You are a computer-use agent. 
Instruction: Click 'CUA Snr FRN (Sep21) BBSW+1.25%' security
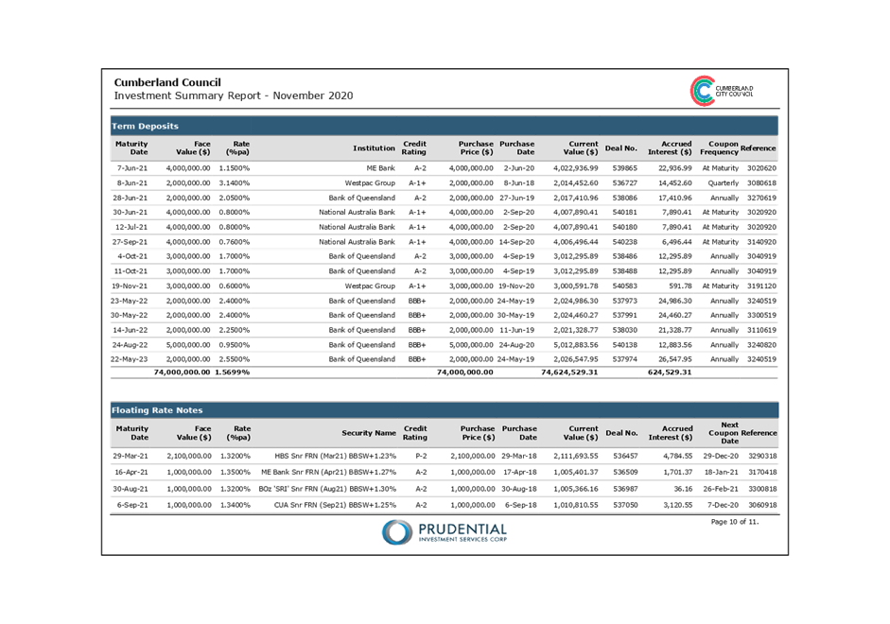[335, 505]
